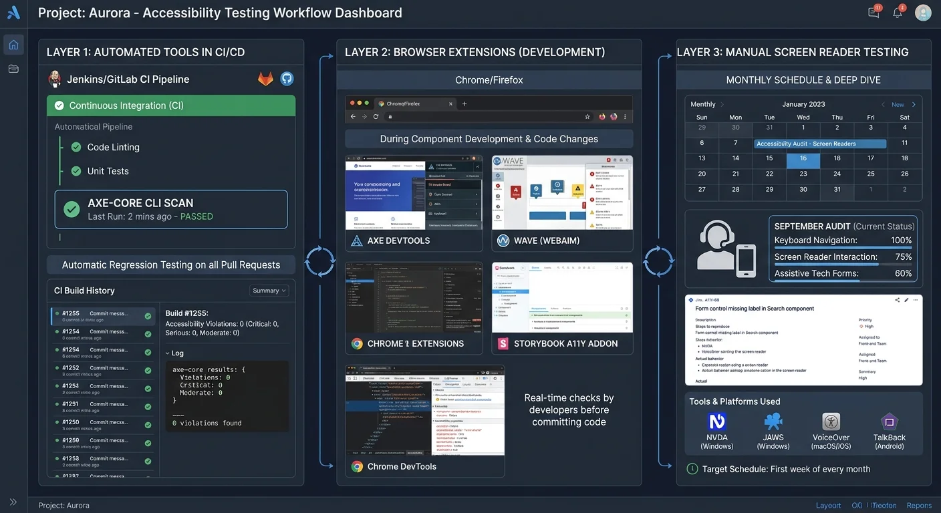Select build #1255 in the build history
The height and width of the screenshot is (513, 941).
pyautogui.click(x=103, y=317)
